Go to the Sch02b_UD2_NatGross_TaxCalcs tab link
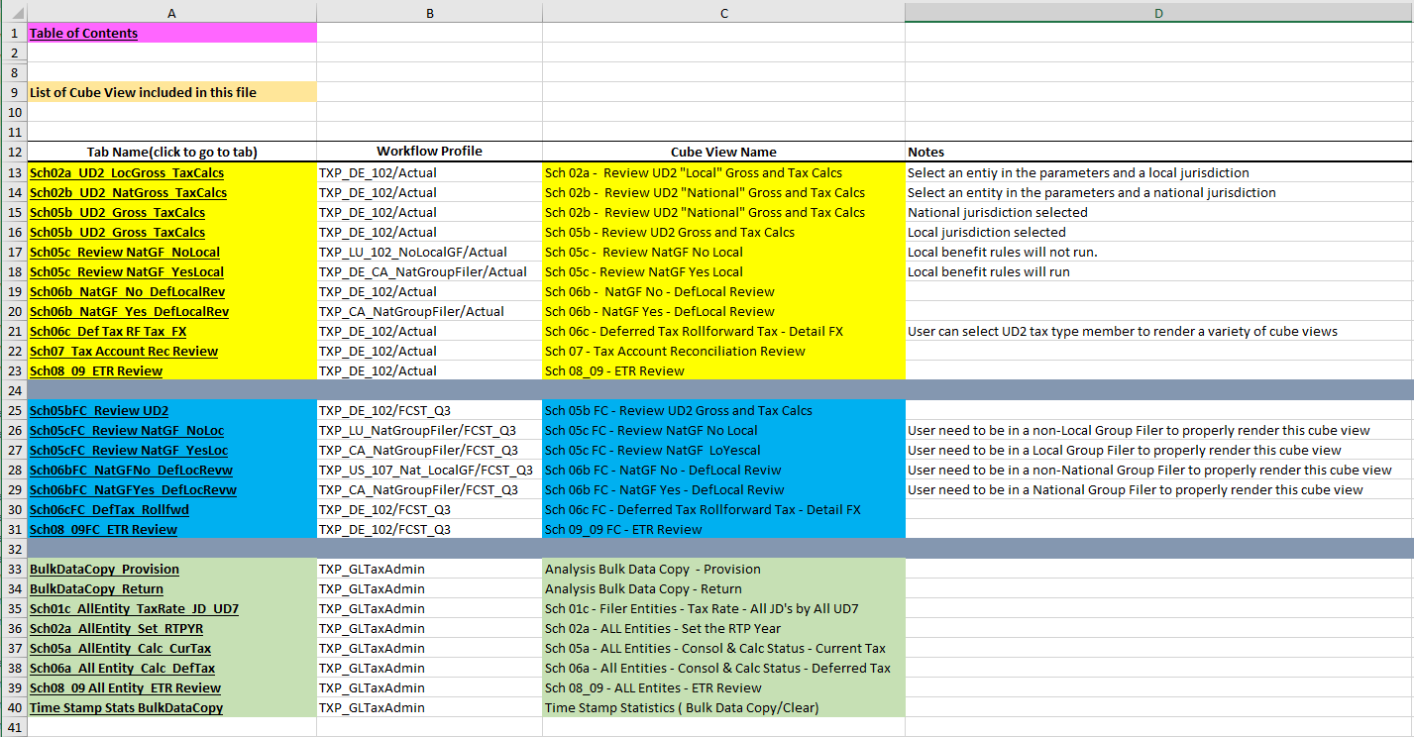Image resolution: width=1414 pixels, height=737 pixels. click(x=128, y=192)
